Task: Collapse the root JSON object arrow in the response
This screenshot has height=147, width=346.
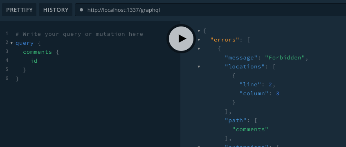Action: tap(199, 31)
